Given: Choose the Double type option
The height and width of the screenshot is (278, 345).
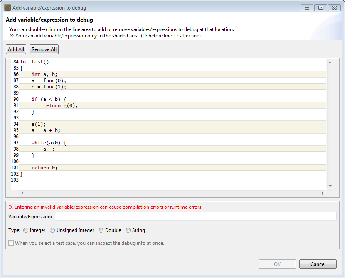Looking at the screenshot, I should 101,230.
